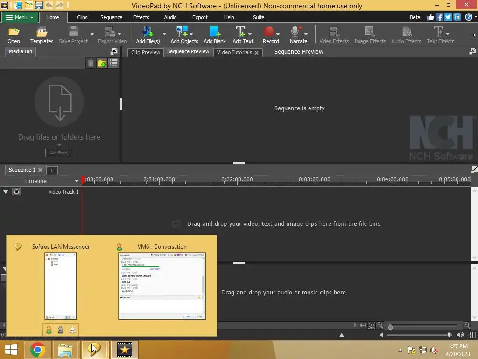Switch Media Bin to list view icon
Screen dimensions: 478x359
pyautogui.click(x=113, y=63)
